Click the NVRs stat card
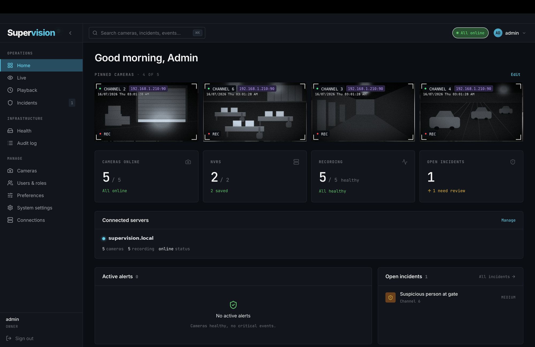The width and height of the screenshot is (535, 347). point(255,176)
